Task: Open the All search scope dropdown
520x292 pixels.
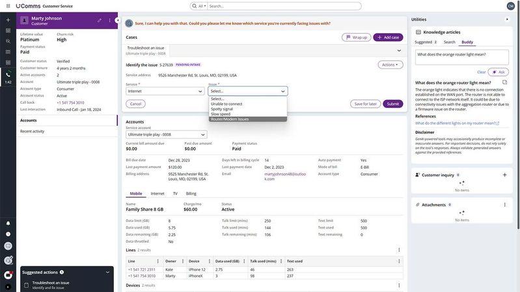Action: click(202, 6)
